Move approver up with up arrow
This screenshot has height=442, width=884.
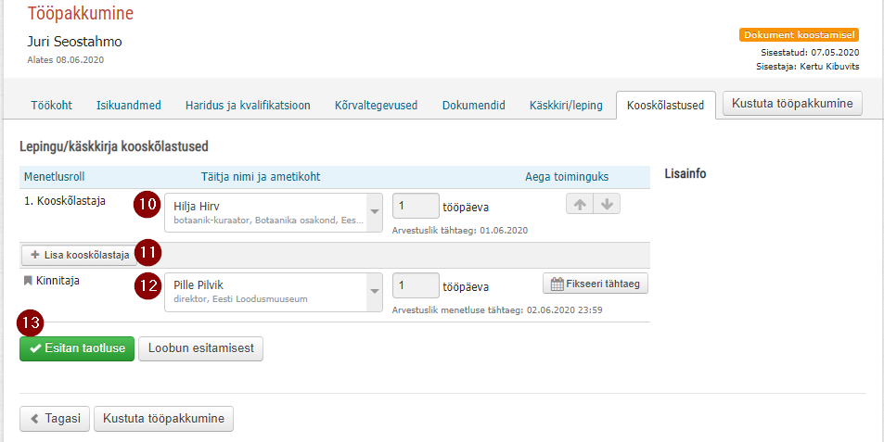(x=580, y=205)
